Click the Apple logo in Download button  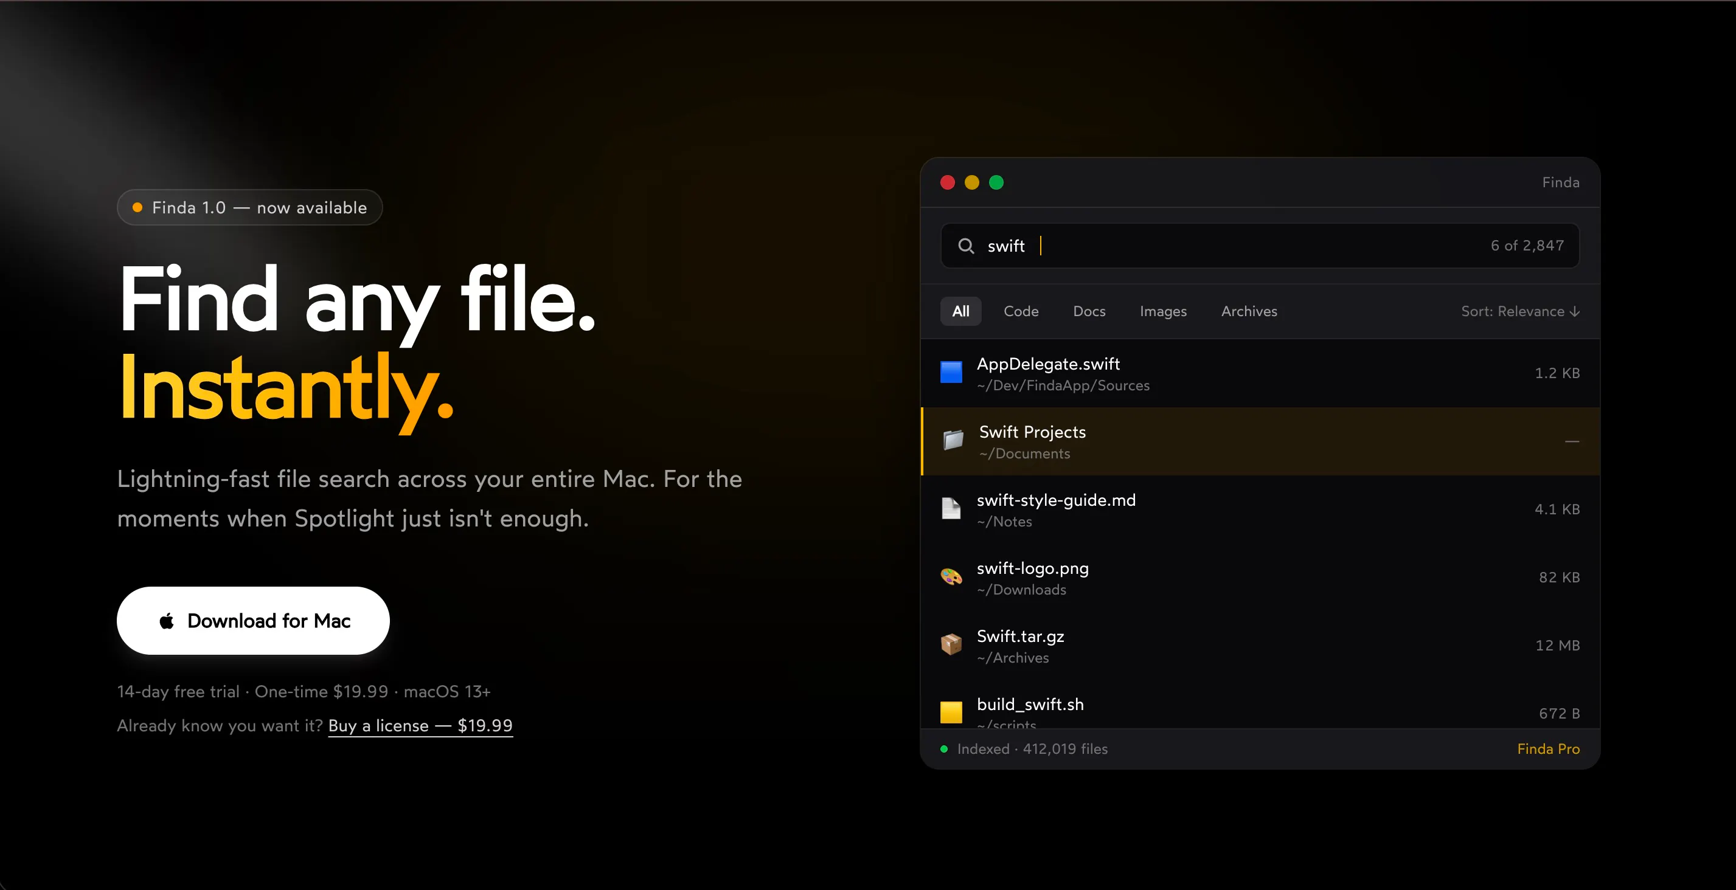point(167,621)
